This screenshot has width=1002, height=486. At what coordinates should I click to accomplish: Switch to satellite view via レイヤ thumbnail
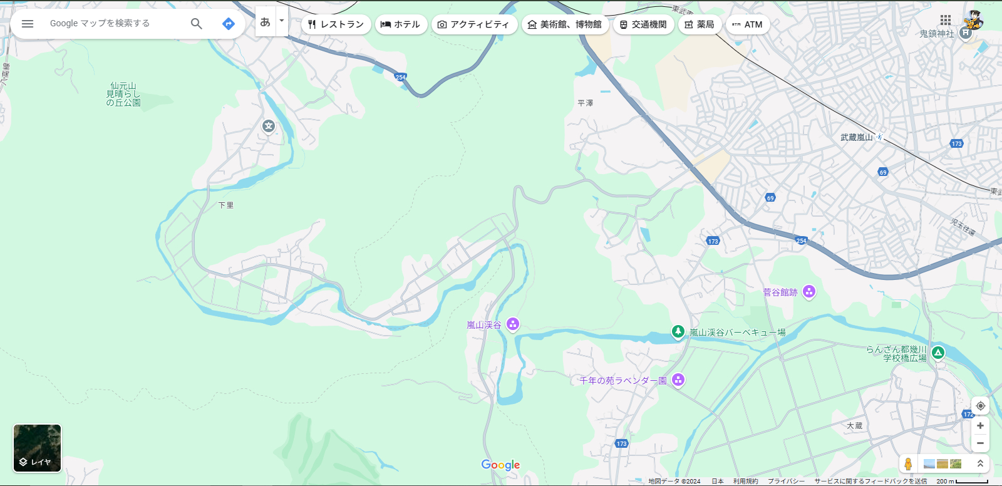38,448
